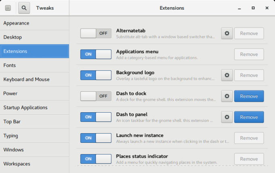Open settings gear for Dash to panel
Screen dimensions: 275x173
pos(227,117)
